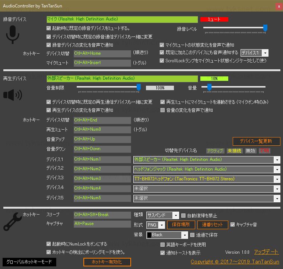Enable 透過で保存 checkbox
283x269 pixels.
(x=193, y=235)
